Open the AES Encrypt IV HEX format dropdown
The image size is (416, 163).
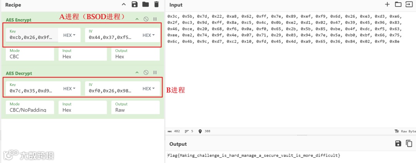tap(149, 35)
